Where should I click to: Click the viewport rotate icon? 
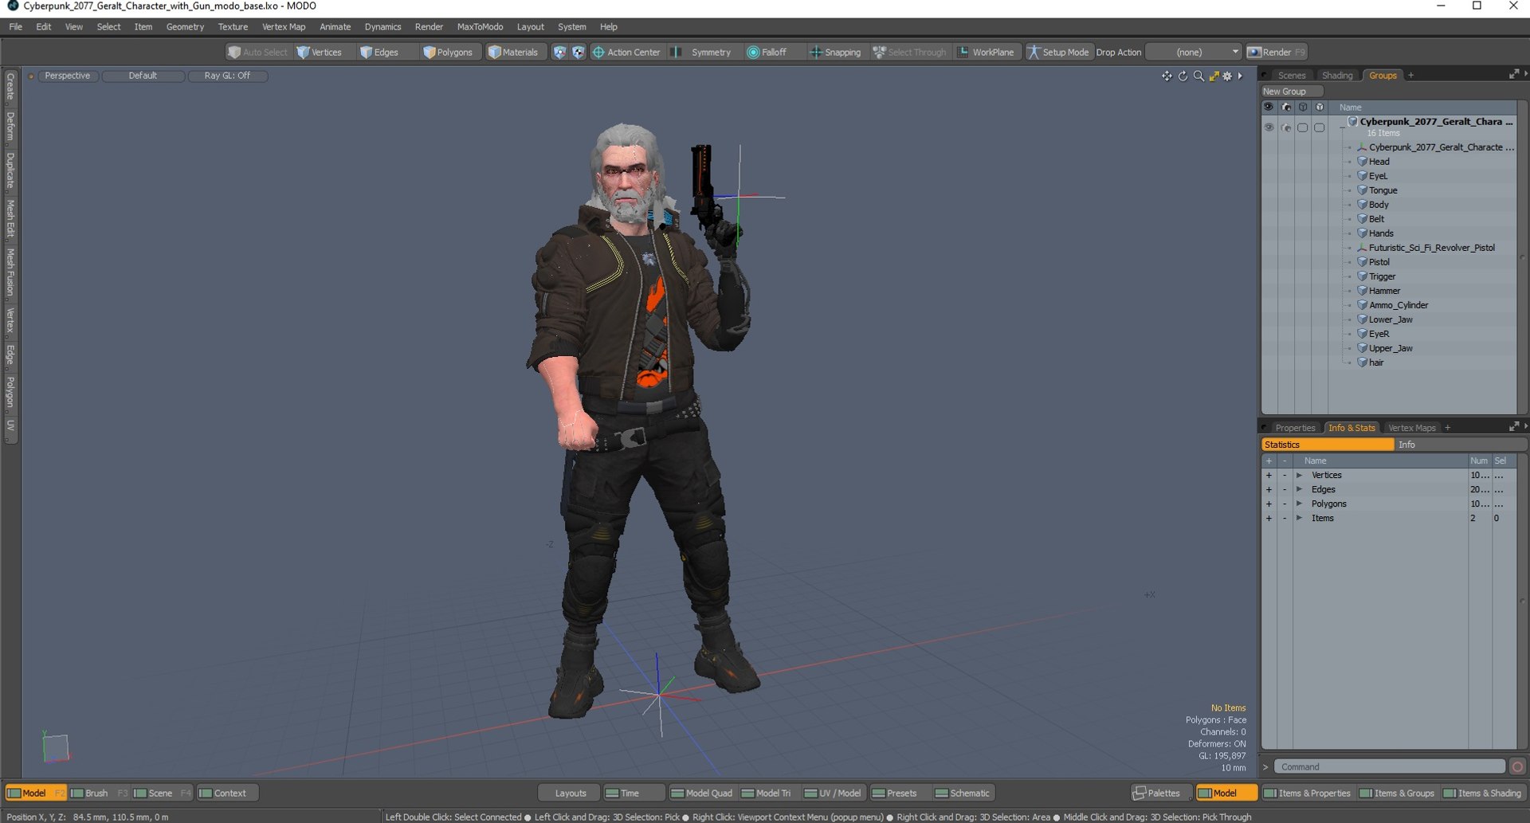click(x=1183, y=76)
